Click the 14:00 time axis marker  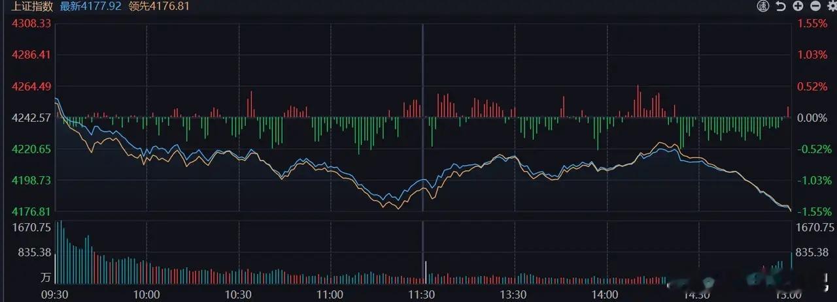point(607,295)
